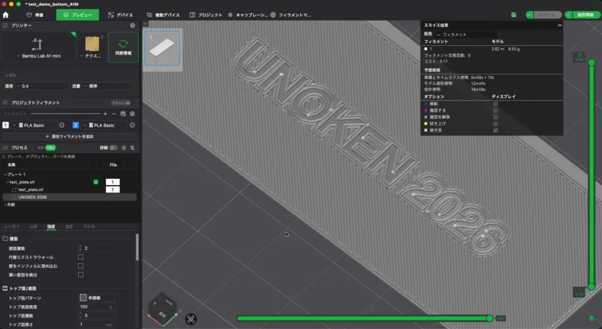Click 混合フィラメントを追加 button

(69, 136)
